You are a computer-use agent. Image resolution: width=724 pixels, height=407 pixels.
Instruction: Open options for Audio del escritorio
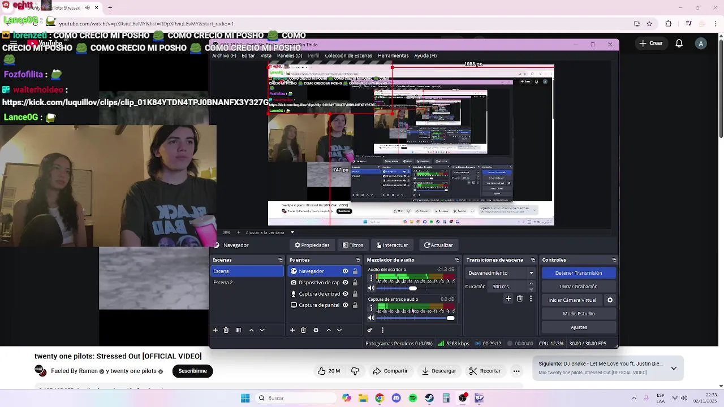pos(371,279)
